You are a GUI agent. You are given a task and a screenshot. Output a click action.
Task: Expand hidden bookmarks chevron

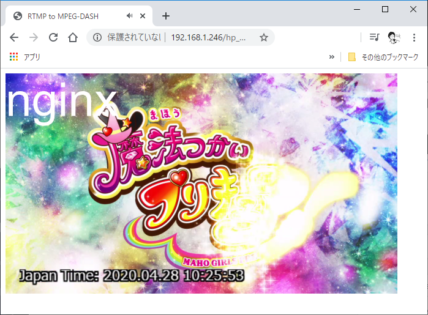pyautogui.click(x=332, y=57)
